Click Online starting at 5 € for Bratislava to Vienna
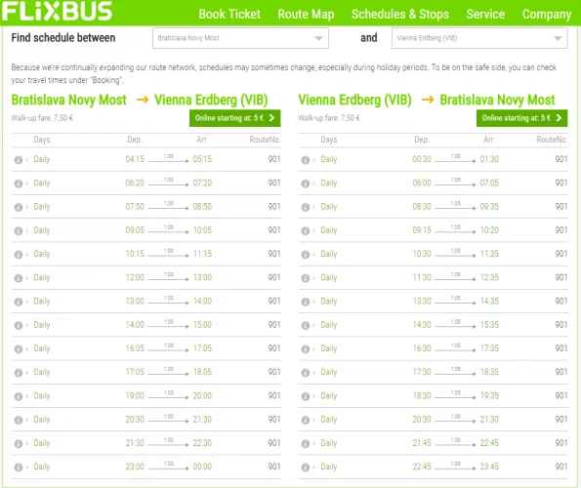Image resolution: width=581 pixels, height=488 pixels. pyautogui.click(x=235, y=118)
